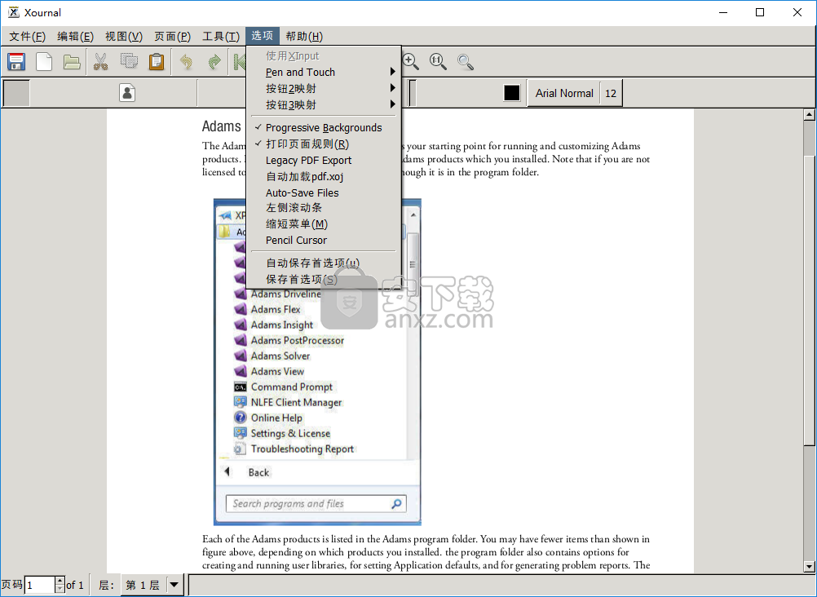
Task: Click 保存首选项(S) to save preferences
Action: [324, 280]
